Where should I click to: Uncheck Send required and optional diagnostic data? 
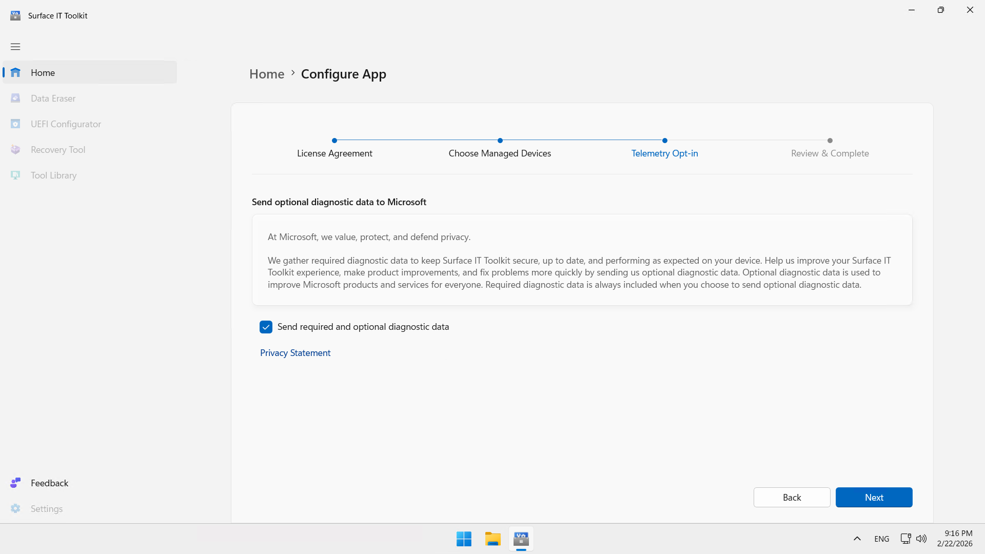pyautogui.click(x=266, y=327)
